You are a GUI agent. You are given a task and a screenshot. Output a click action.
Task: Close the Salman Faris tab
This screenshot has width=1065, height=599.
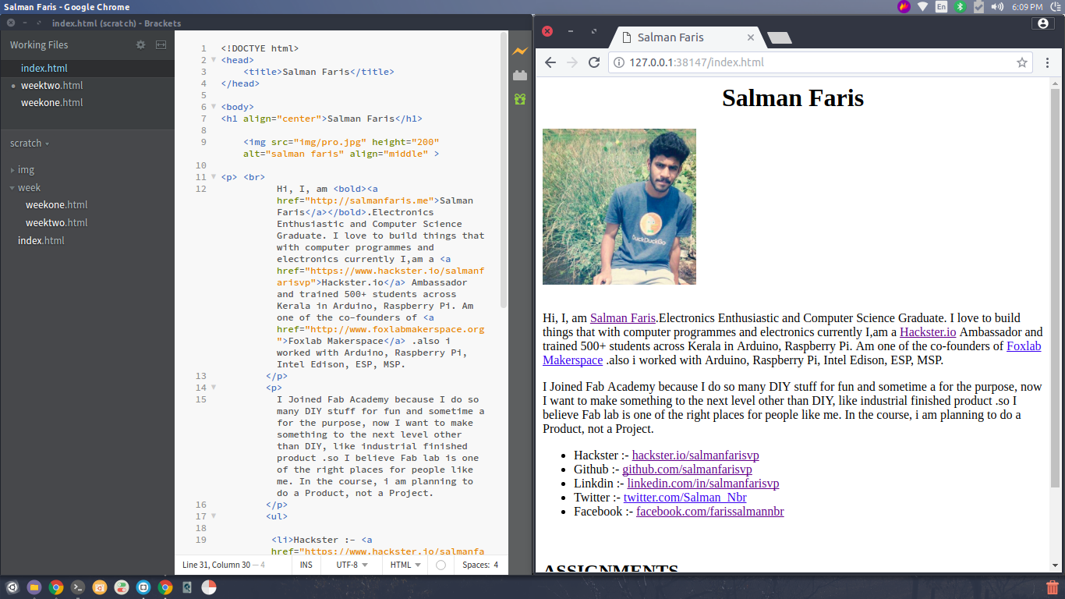pos(751,37)
